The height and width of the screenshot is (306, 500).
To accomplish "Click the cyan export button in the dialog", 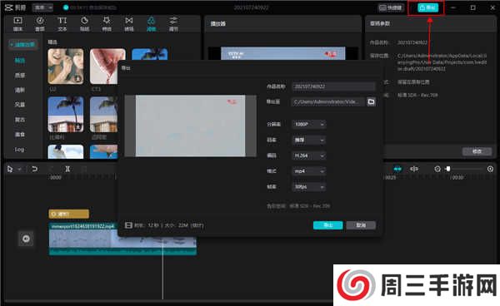I will pos(327,225).
